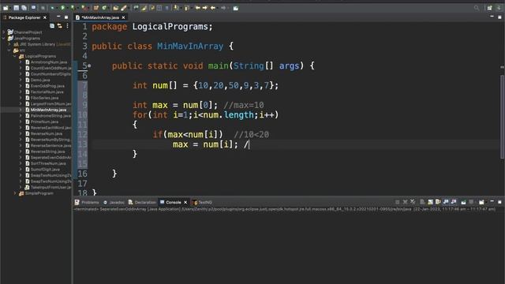505x284 pixels.
Task: Click the Open Type folder icon in toolbar
Action: pyautogui.click(x=116, y=8)
